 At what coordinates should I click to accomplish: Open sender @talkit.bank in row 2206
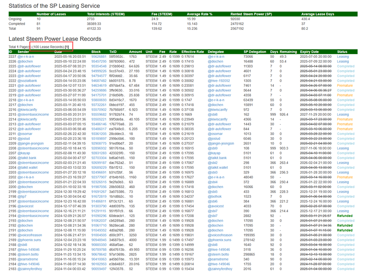click(27, 158)
